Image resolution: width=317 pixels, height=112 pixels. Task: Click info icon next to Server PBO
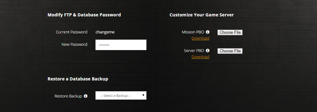pos(208,51)
